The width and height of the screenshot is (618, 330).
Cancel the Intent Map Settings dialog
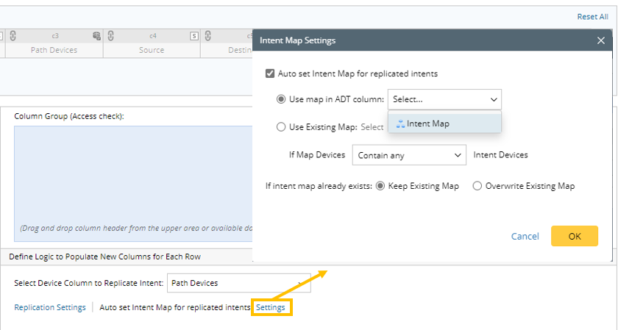click(x=525, y=236)
